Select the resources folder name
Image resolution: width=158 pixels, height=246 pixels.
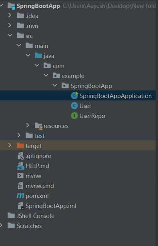pyautogui.click(x=56, y=126)
